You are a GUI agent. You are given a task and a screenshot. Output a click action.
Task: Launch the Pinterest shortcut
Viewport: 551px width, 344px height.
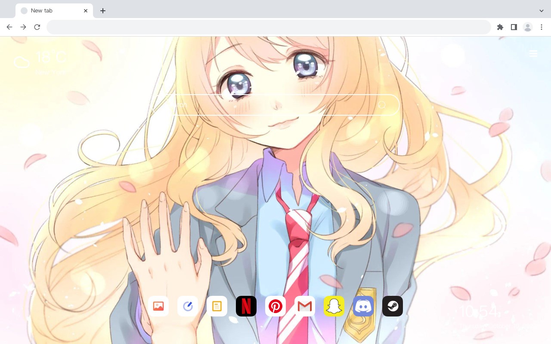click(275, 306)
